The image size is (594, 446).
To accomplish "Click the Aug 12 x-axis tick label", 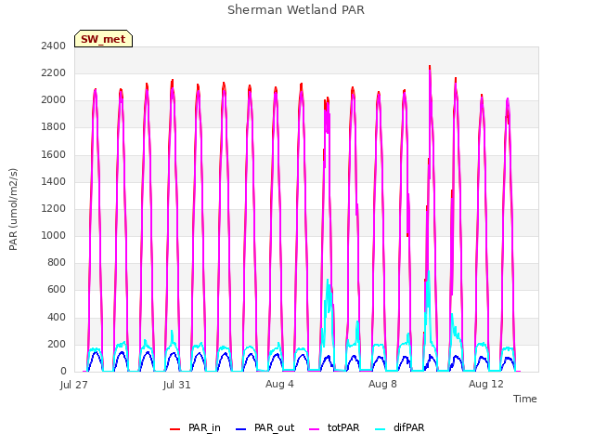I will pos(486,384).
